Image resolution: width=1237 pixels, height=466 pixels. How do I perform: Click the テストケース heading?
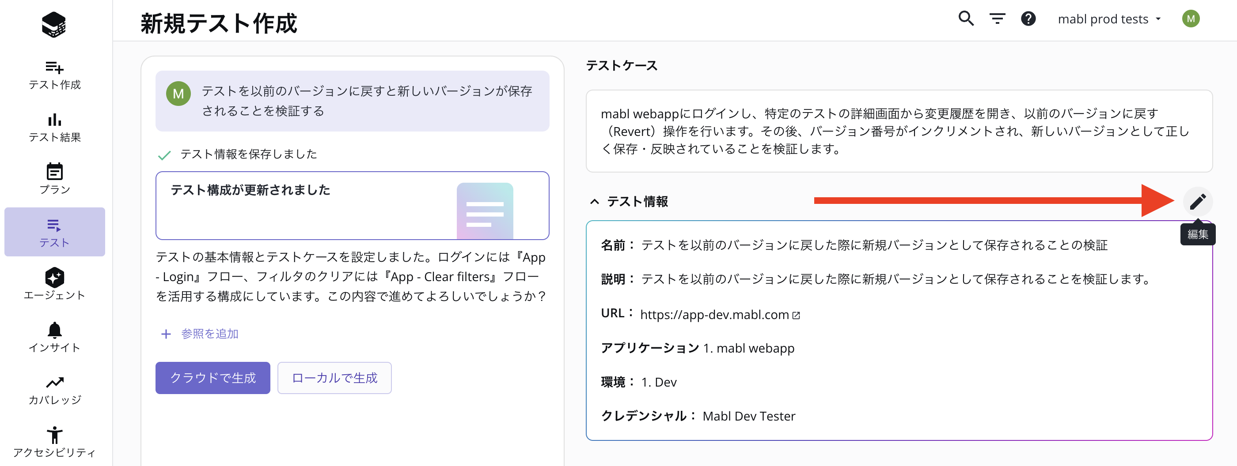click(622, 66)
